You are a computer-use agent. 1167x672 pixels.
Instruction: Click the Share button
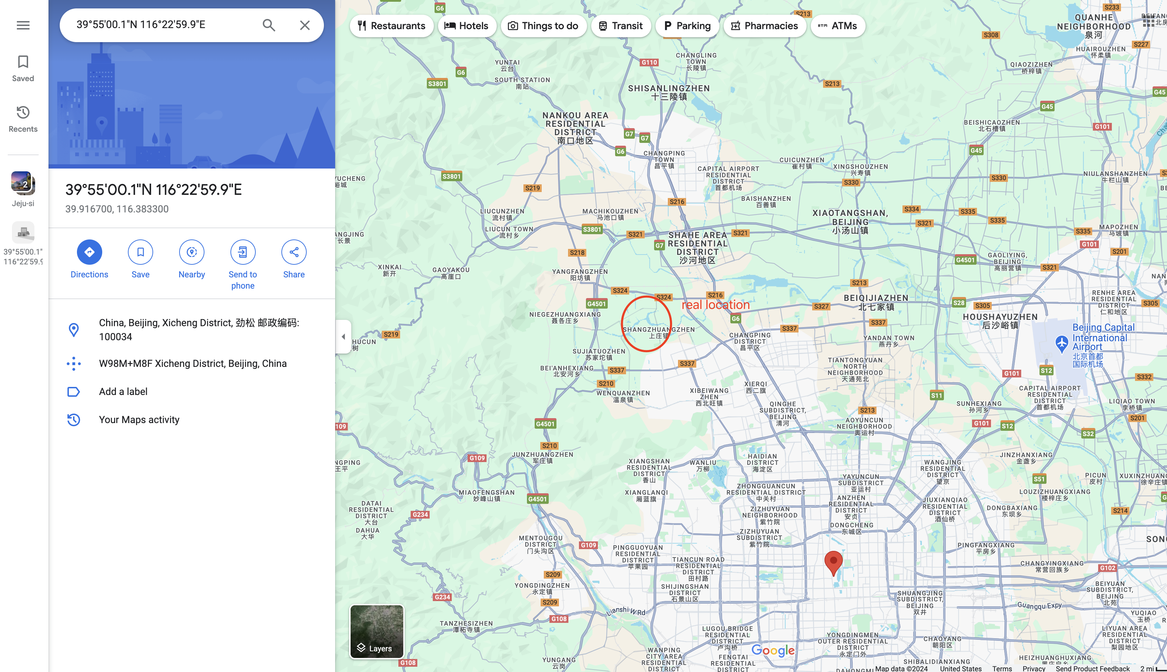click(294, 259)
